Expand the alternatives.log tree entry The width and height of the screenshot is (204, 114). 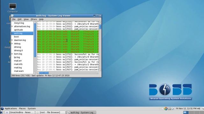(x=12, y=26)
